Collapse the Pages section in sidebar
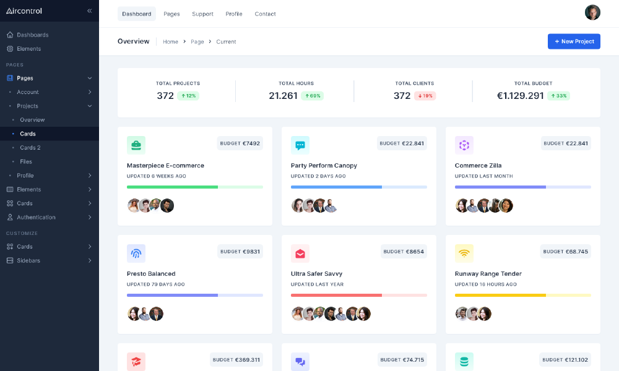The image size is (619, 371). coord(89,78)
